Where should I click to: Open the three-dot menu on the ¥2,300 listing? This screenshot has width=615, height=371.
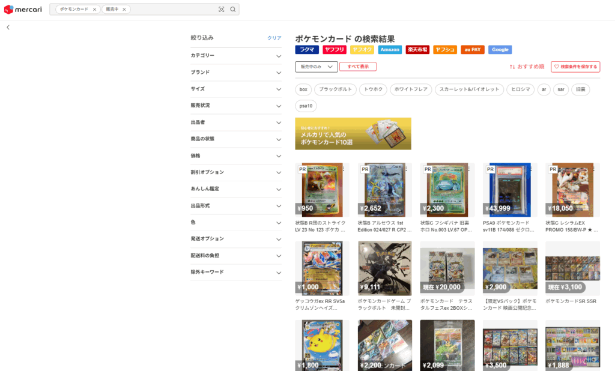[468, 169]
